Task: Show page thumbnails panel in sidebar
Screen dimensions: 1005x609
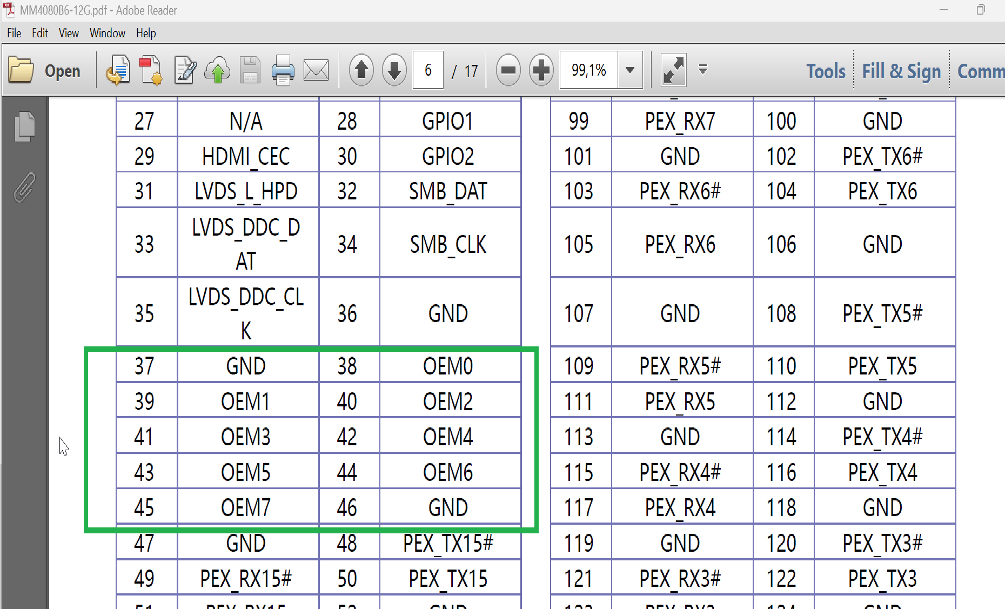Action: point(25,126)
